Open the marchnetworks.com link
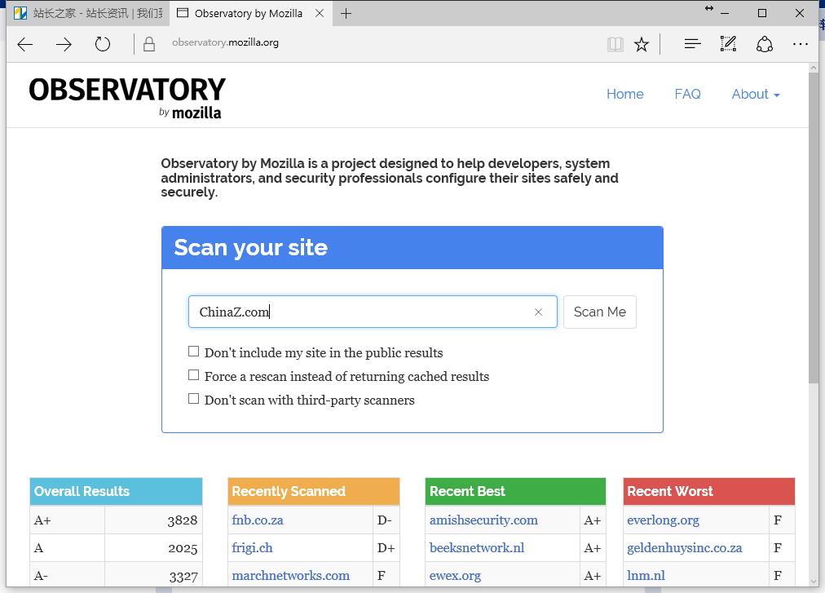825x593 pixels. (x=290, y=576)
